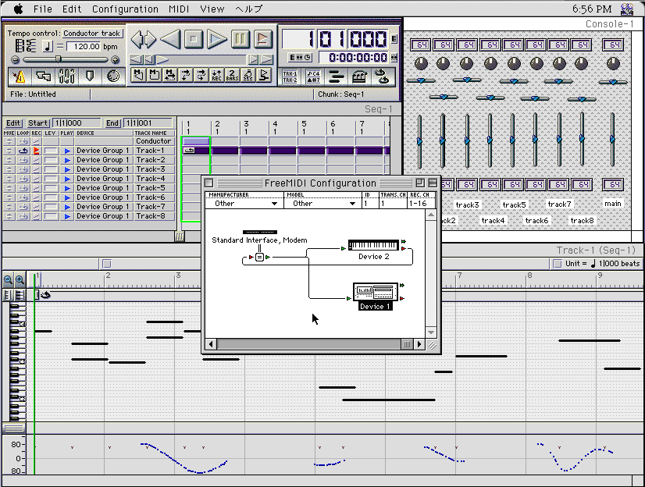Toggle record-enable for Track-1

pyautogui.click(x=36, y=151)
